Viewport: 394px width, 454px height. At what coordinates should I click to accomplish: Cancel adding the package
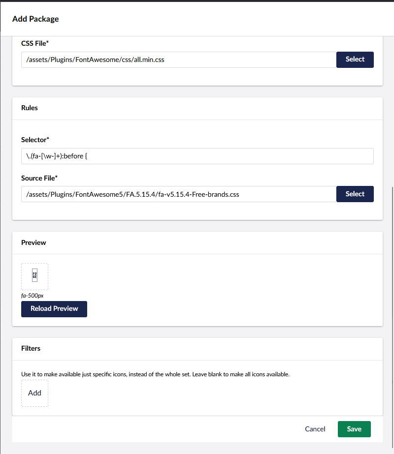[315, 429]
